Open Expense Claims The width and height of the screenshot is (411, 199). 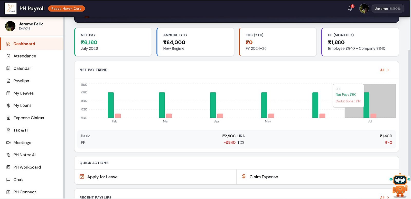pyautogui.click(x=32, y=118)
